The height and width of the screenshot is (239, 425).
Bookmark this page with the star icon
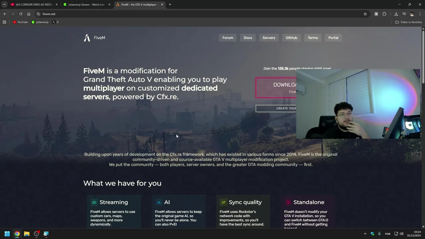point(365,14)
